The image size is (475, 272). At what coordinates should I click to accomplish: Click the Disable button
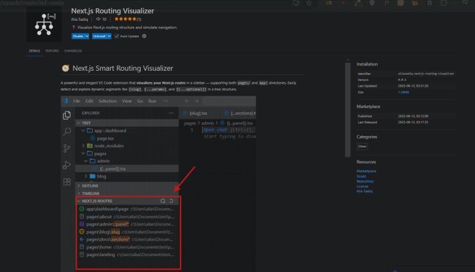pyautogui.click(x=77, y=36)
